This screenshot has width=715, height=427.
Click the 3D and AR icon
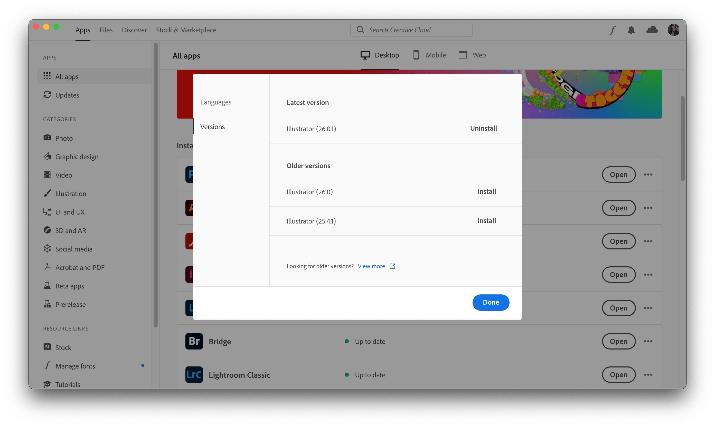[x=47, y=230]
